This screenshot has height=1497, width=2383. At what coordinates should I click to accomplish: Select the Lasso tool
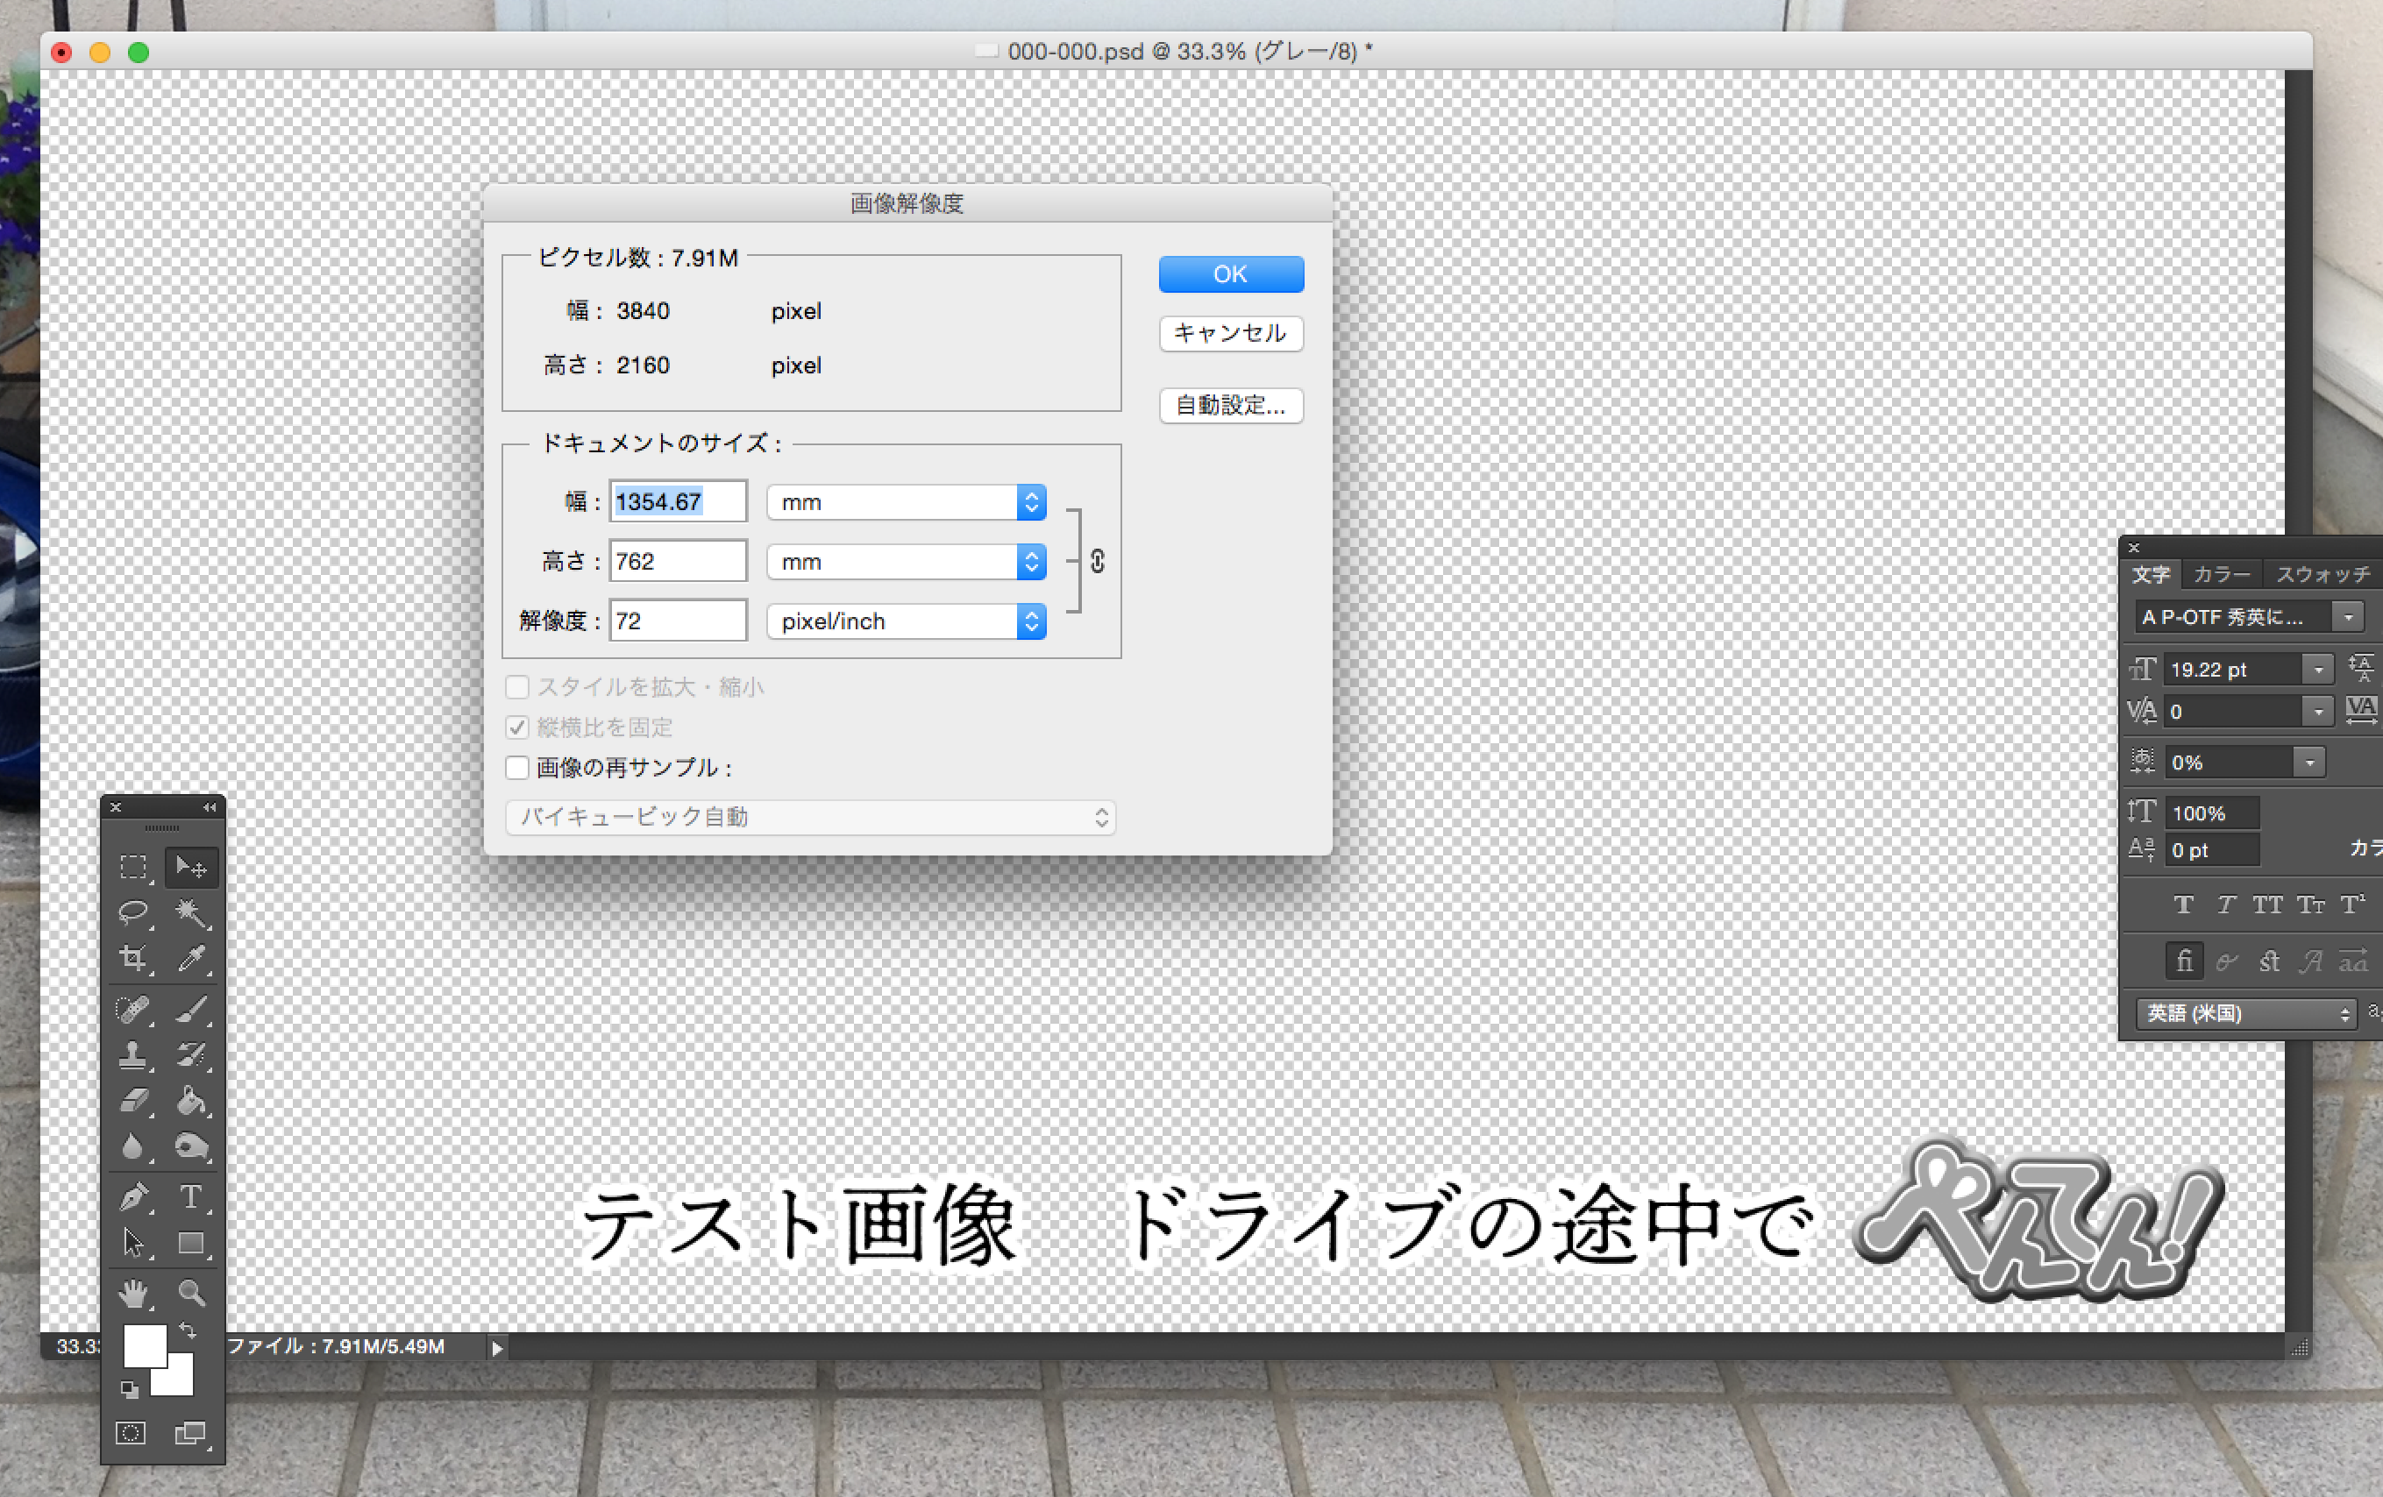pos(132,912)
